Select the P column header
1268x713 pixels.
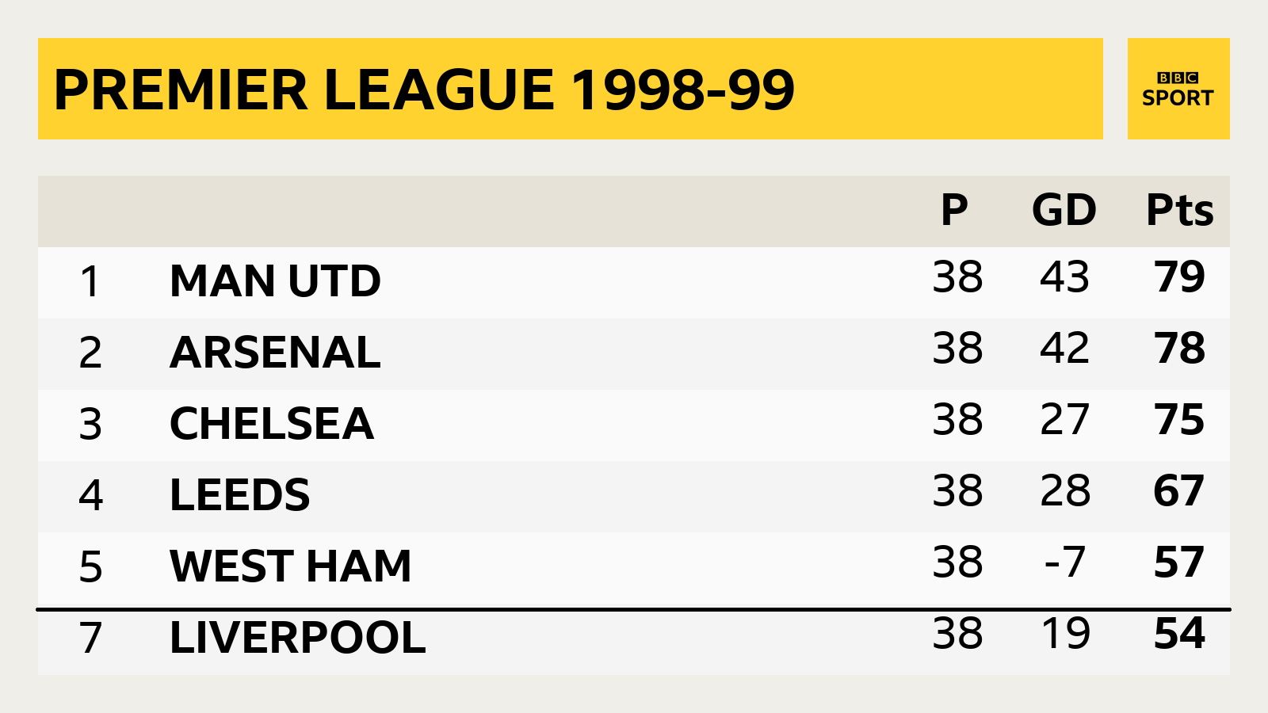point(954,210)
